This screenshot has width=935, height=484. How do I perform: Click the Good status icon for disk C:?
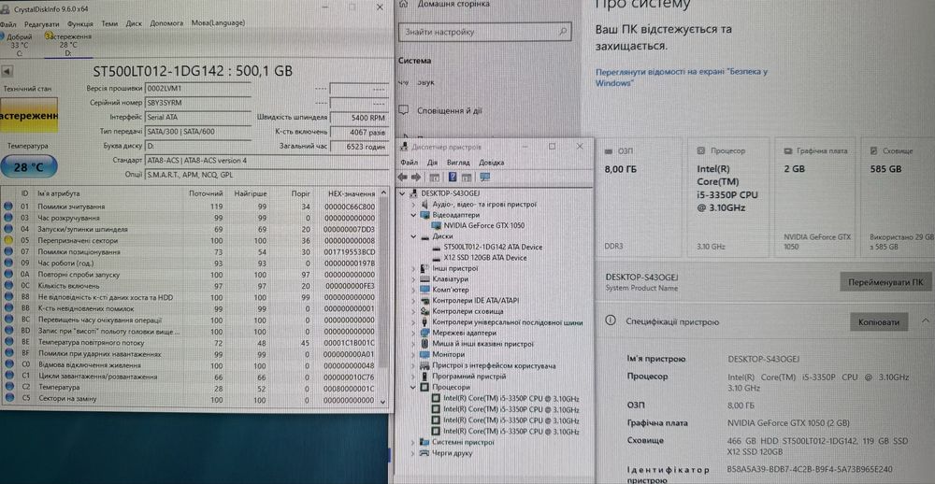[x=2, y=37]
